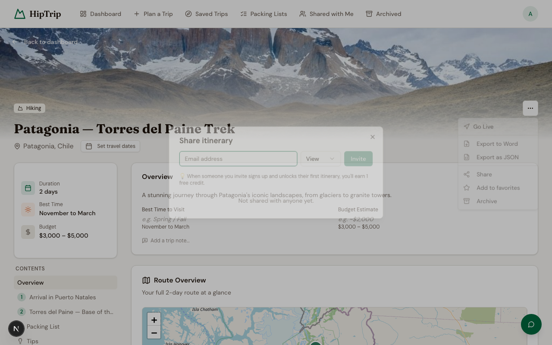552x345 pixels.
Task: Click the 'Patagonia — Torres del Paine Trek' title
Action: 125,129
